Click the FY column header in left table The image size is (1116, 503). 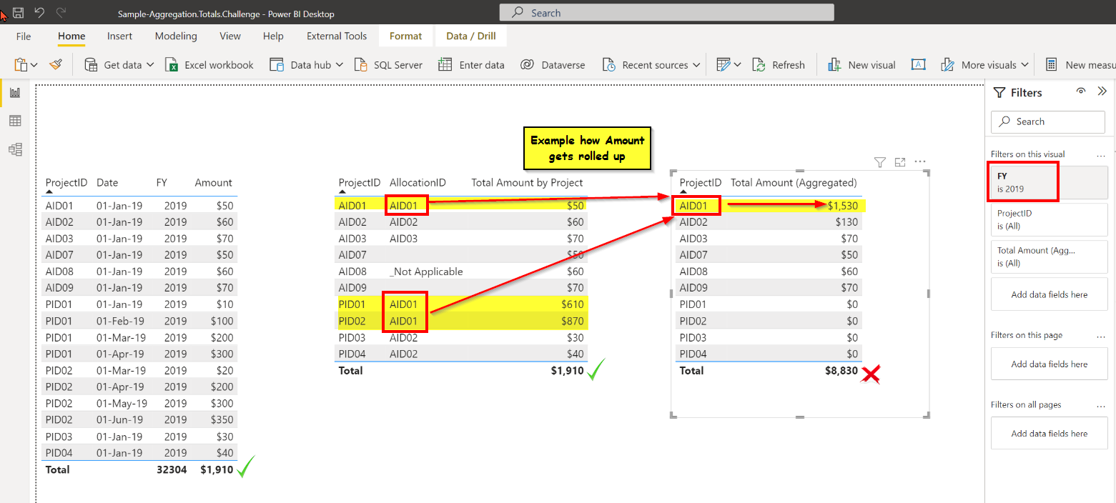click(x=162, y=183)
